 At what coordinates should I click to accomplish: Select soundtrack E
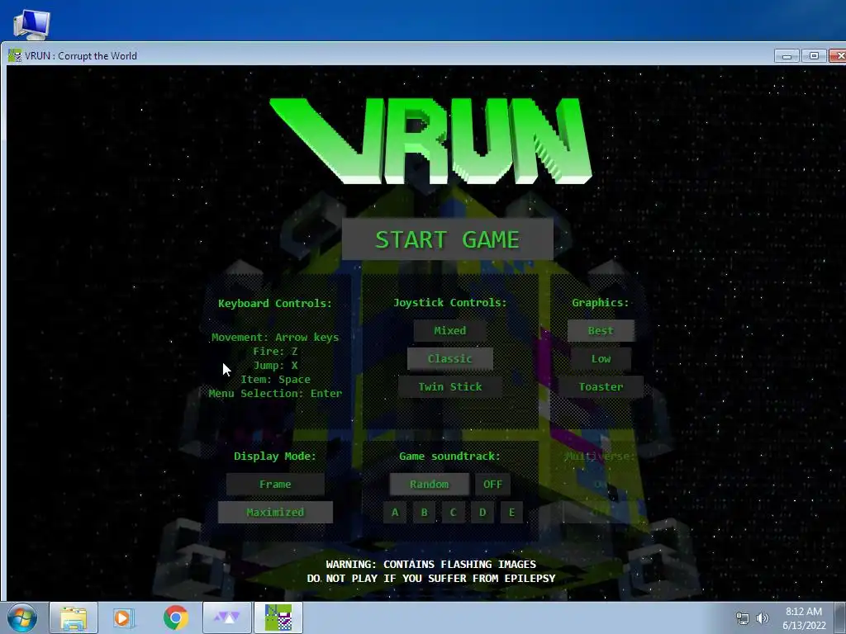coord(511,512)
